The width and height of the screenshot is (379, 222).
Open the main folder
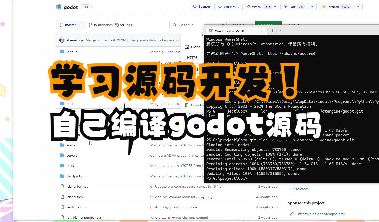point(70,104)
